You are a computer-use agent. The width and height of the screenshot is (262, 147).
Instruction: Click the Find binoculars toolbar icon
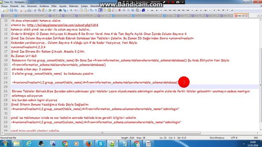pyautogui.click(x=60, y=10)
